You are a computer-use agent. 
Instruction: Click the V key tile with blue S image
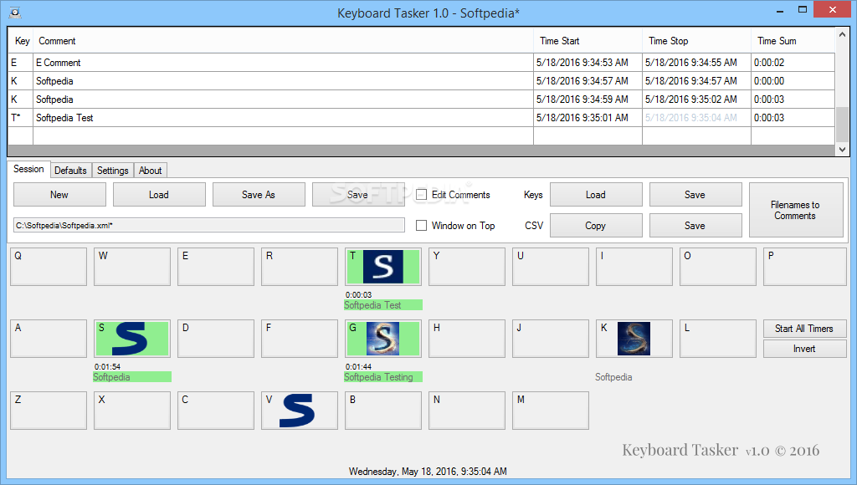pyautogui.click(x=300, y=411)
